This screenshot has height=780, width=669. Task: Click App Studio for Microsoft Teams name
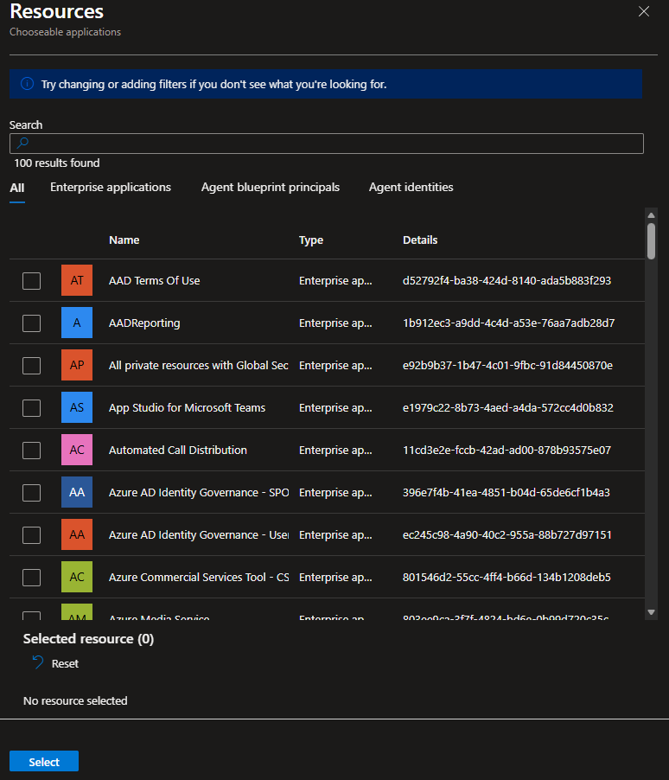187,408
